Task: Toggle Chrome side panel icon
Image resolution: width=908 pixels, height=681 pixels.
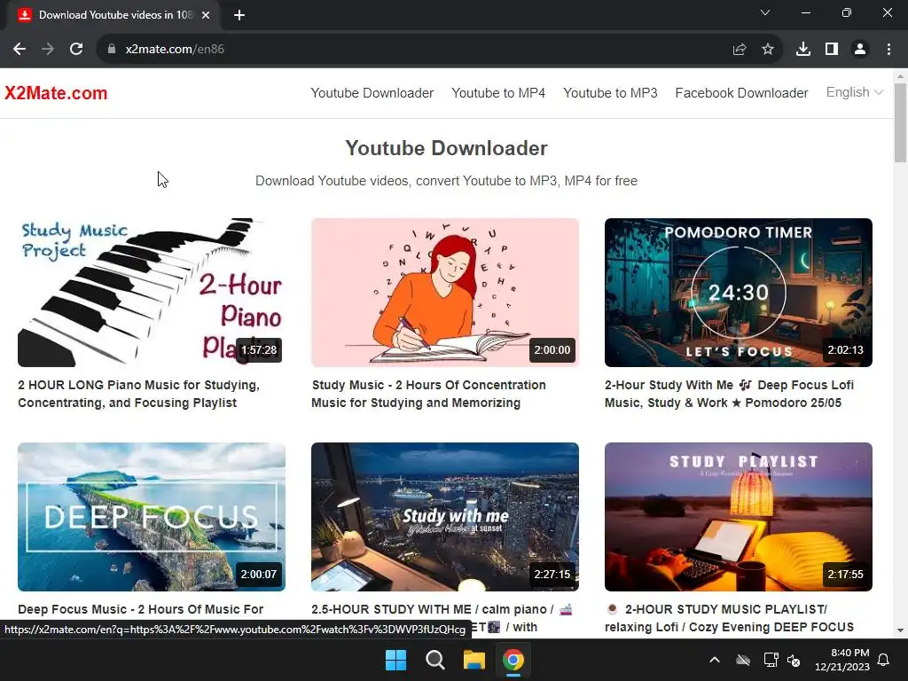Action: (x=832, y=50)
